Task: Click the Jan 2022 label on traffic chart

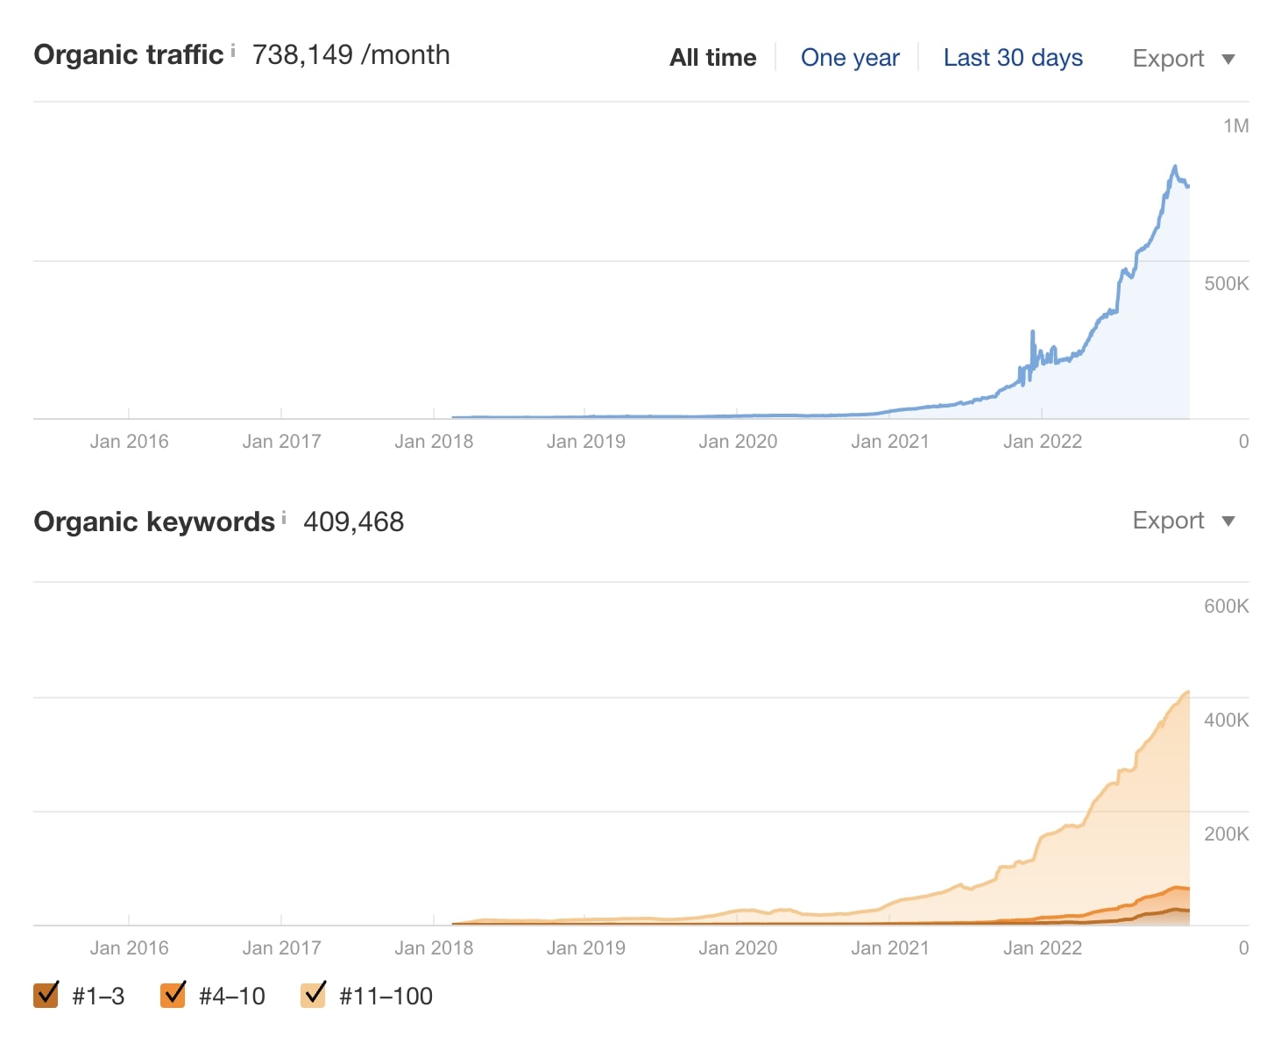Action: tap(1042, 441)
